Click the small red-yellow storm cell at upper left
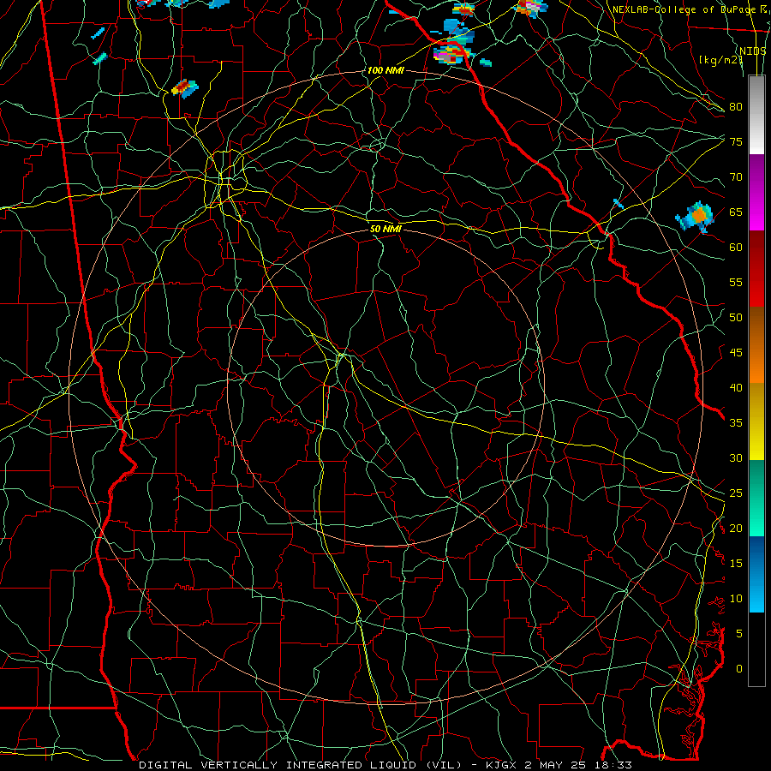 pyautogui.click(x=185, y=88)
